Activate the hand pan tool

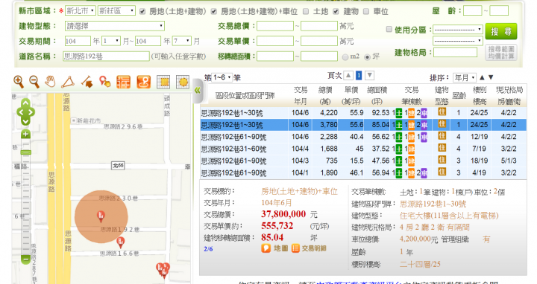[x=51, y=82]
